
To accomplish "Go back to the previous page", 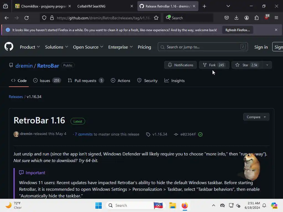I will click(7, 18).
